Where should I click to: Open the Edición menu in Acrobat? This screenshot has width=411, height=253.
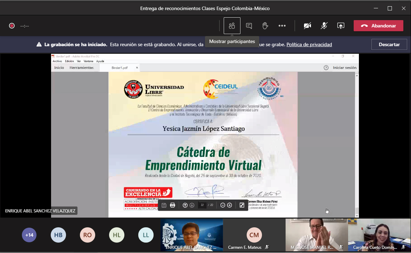click(x=69, y=61)
